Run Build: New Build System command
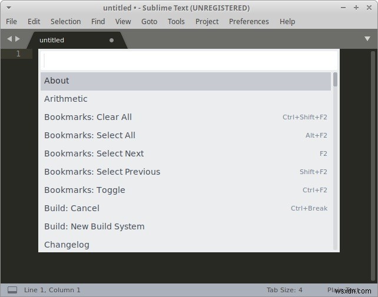The width and height of the screenshot is (378, 297). [185, 226]
